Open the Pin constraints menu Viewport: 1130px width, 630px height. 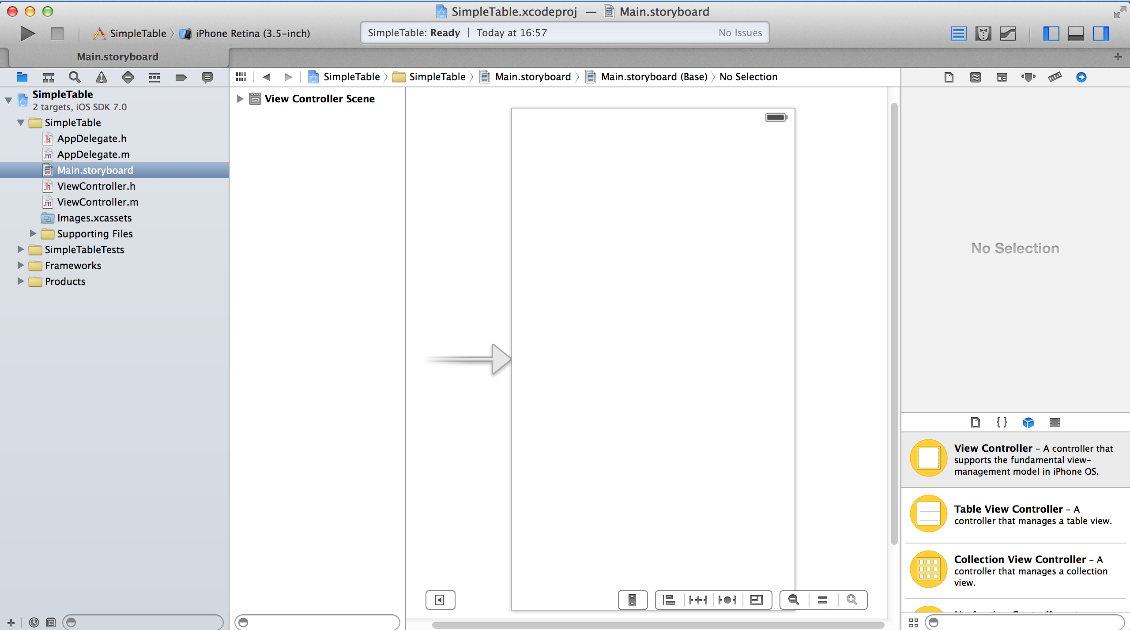[698, 600]
